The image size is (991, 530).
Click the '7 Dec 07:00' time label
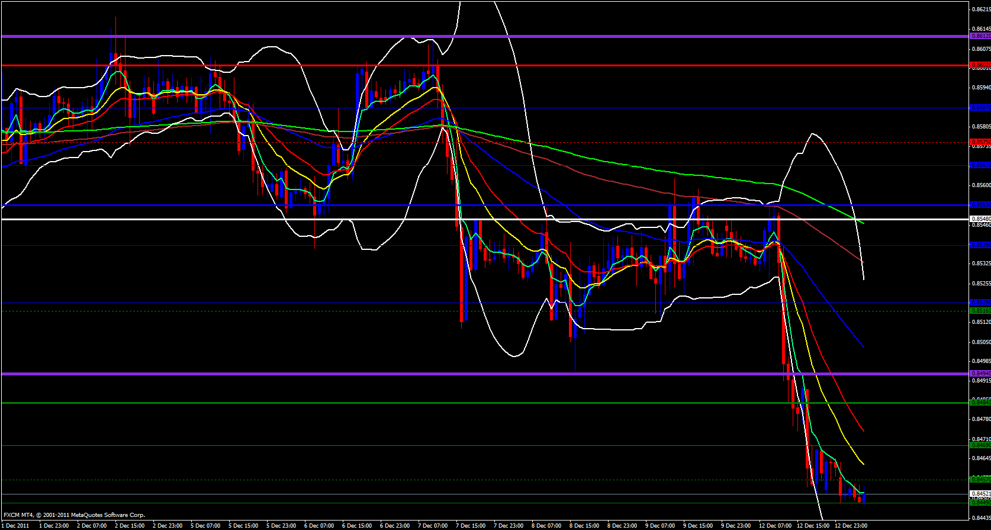[x=433, y=526]
